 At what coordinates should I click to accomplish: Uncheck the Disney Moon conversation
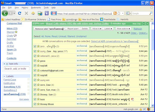pyautogui.click(x=35, y=104)
